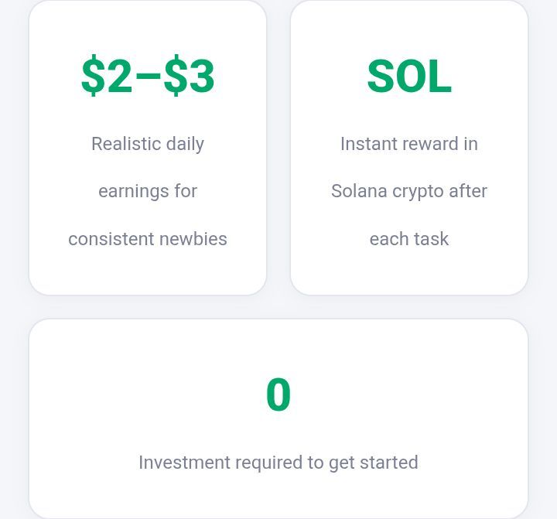Click the green $2–$3 earnings figure
557x519 pixels.
(x=148, y=76)
